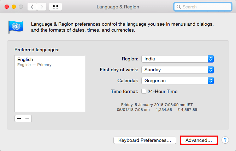Go back with the left arrow button
Image resolution: width=236 pixels, height=151 pixels.
pos(32,7)
